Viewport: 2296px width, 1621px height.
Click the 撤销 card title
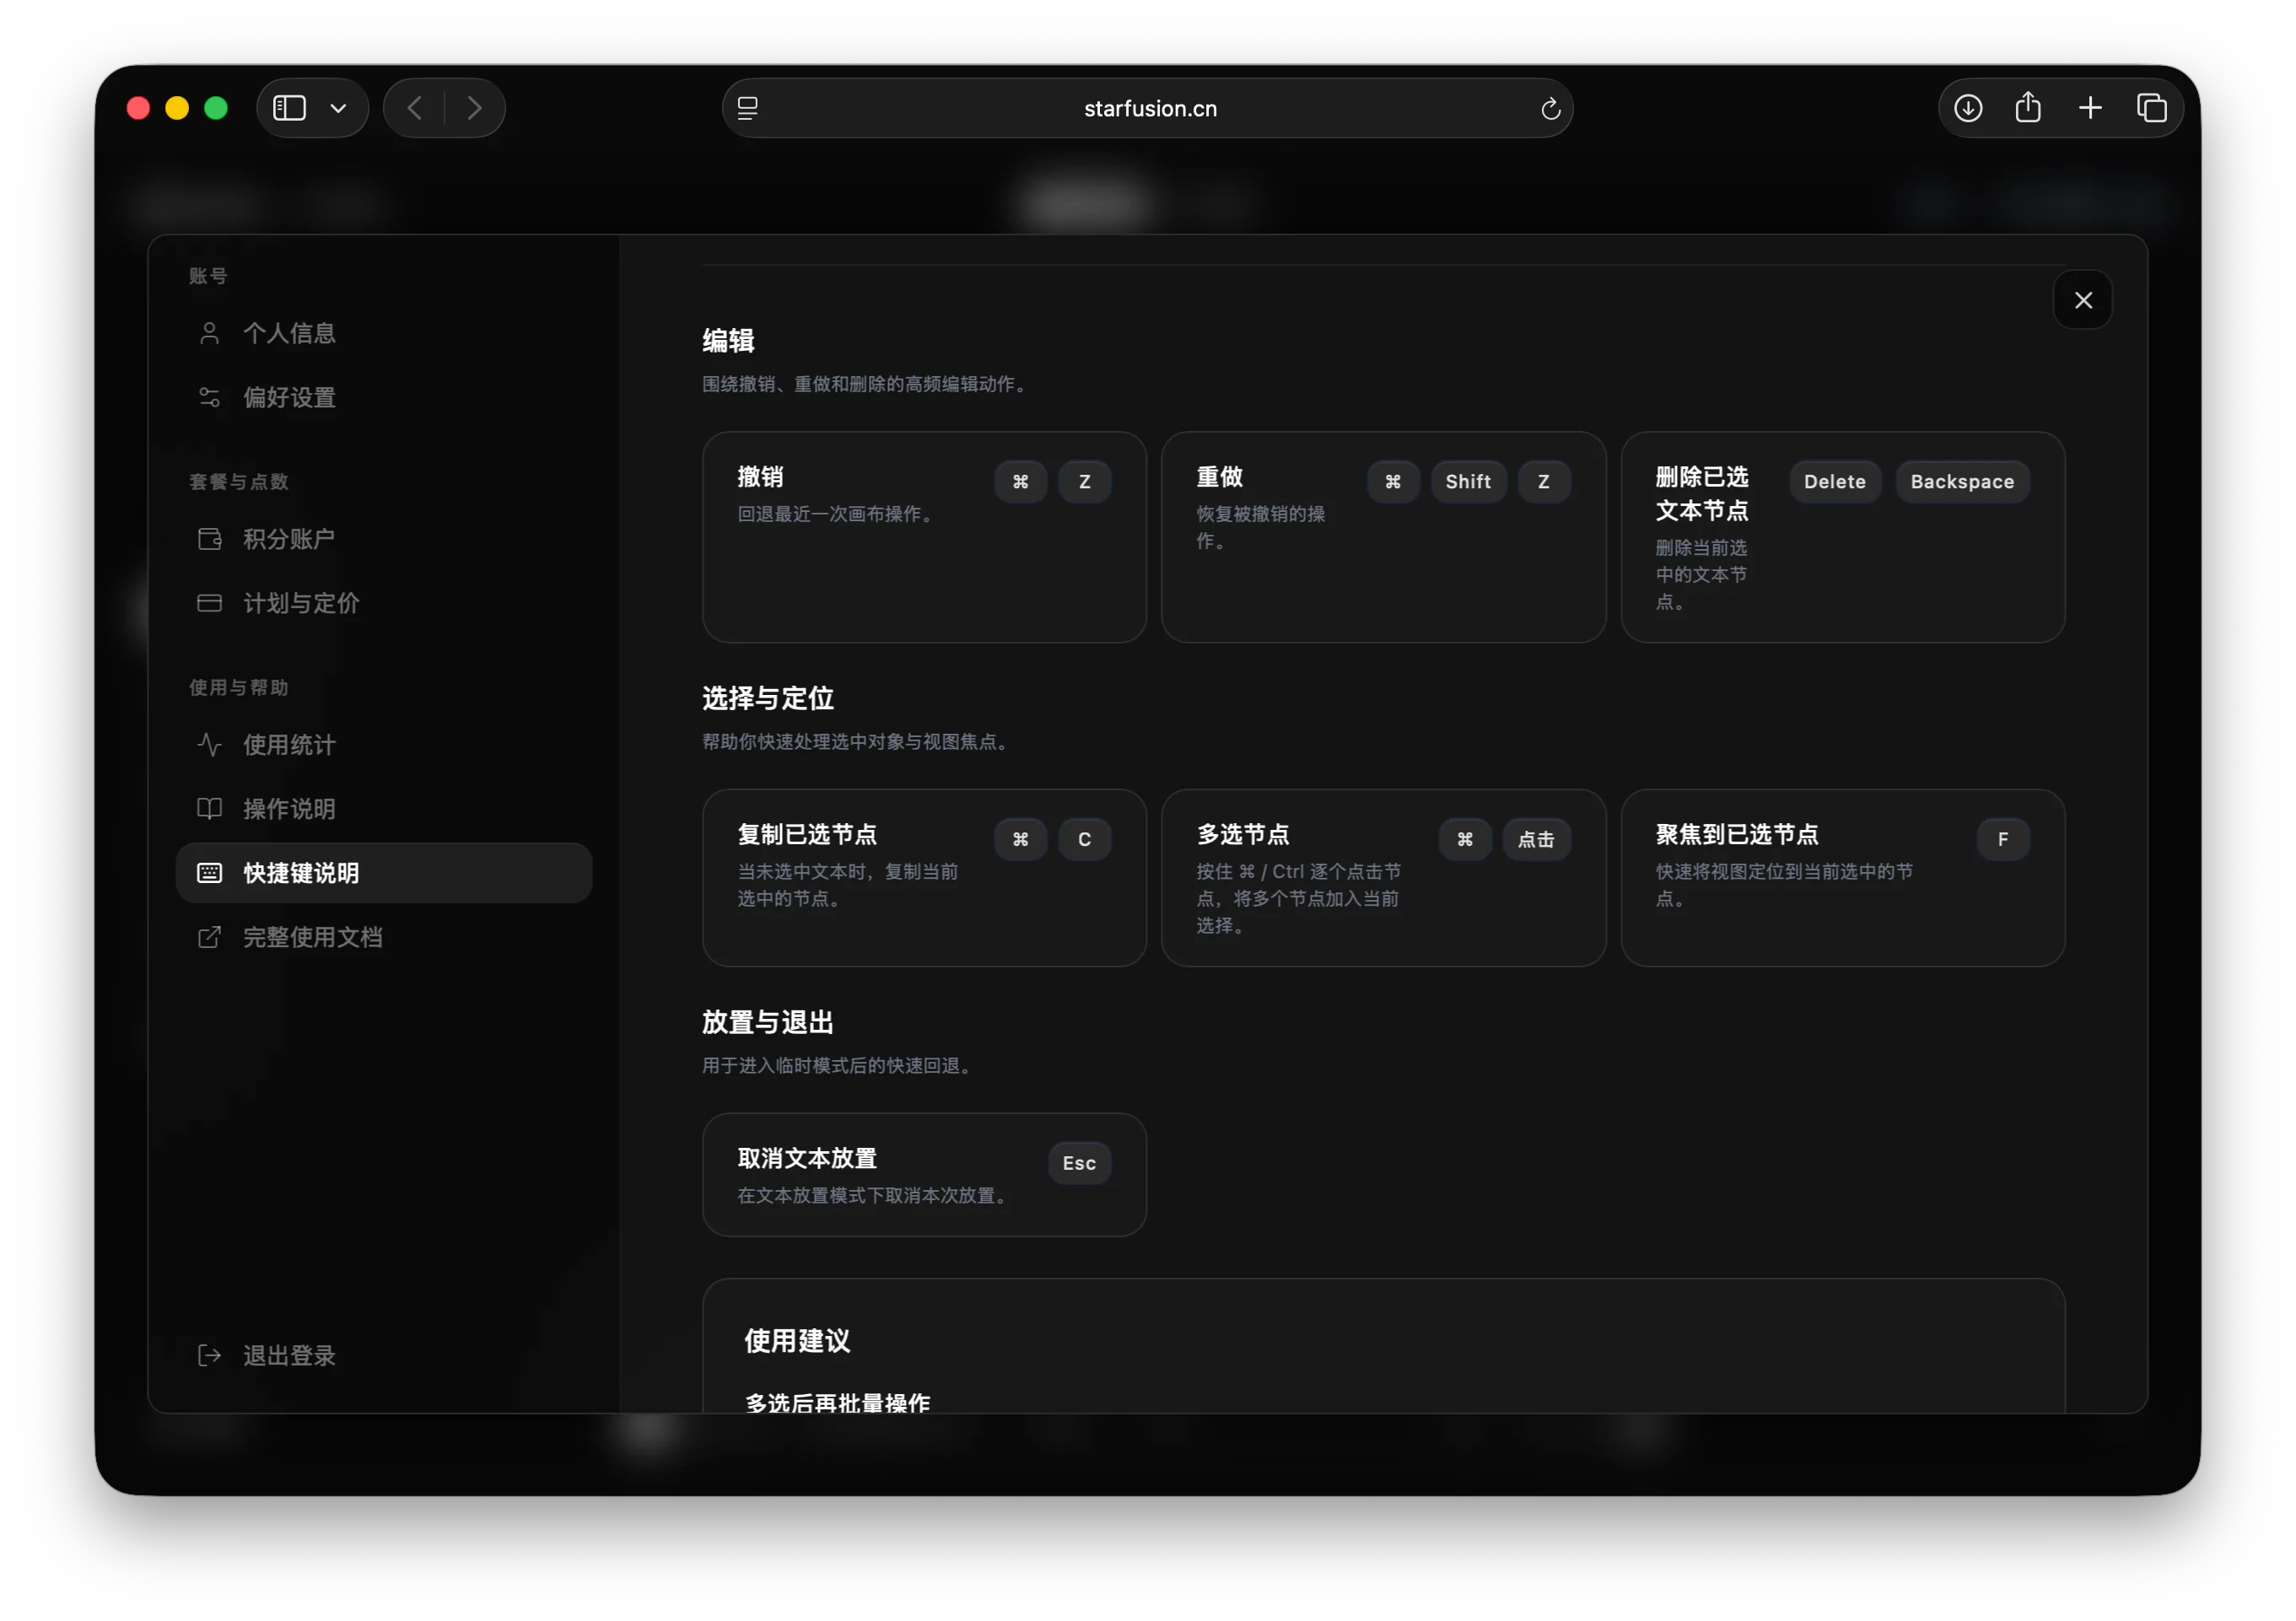pyautogui.click(x=760, y=477)
